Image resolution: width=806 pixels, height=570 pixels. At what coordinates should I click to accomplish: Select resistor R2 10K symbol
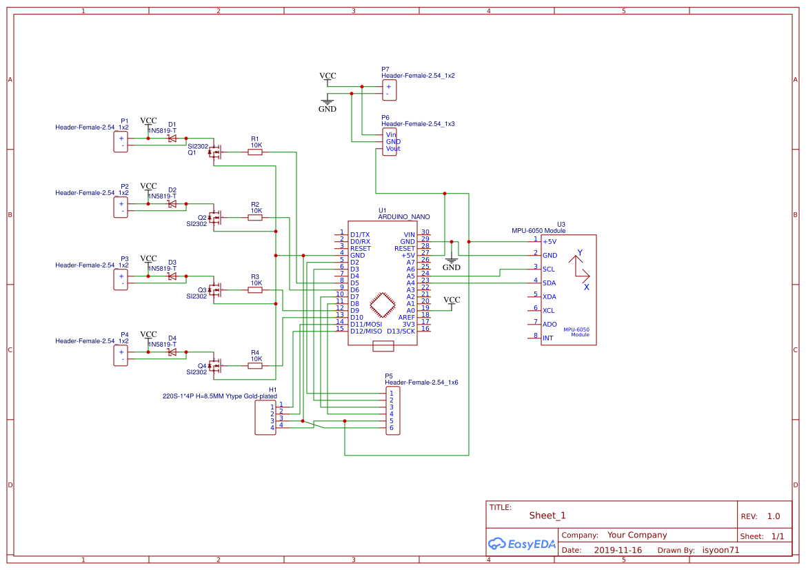(255, 218)
